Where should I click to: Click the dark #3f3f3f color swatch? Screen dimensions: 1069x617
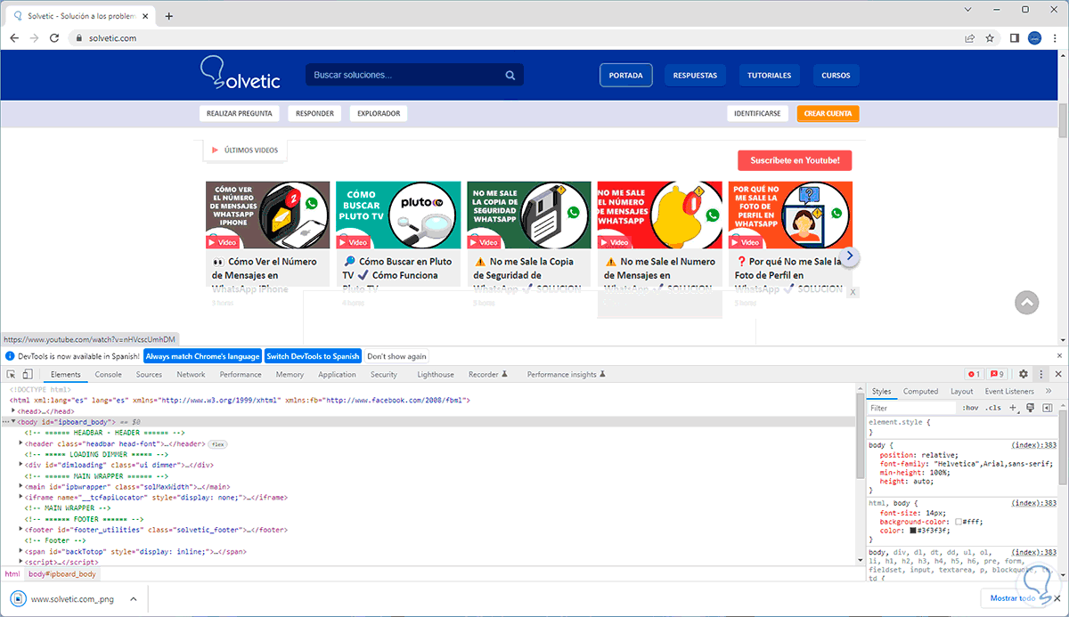pyautogui.click(x=913, y=531)
